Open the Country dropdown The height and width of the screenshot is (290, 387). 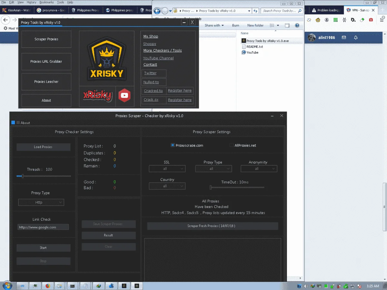coord(167,186)
